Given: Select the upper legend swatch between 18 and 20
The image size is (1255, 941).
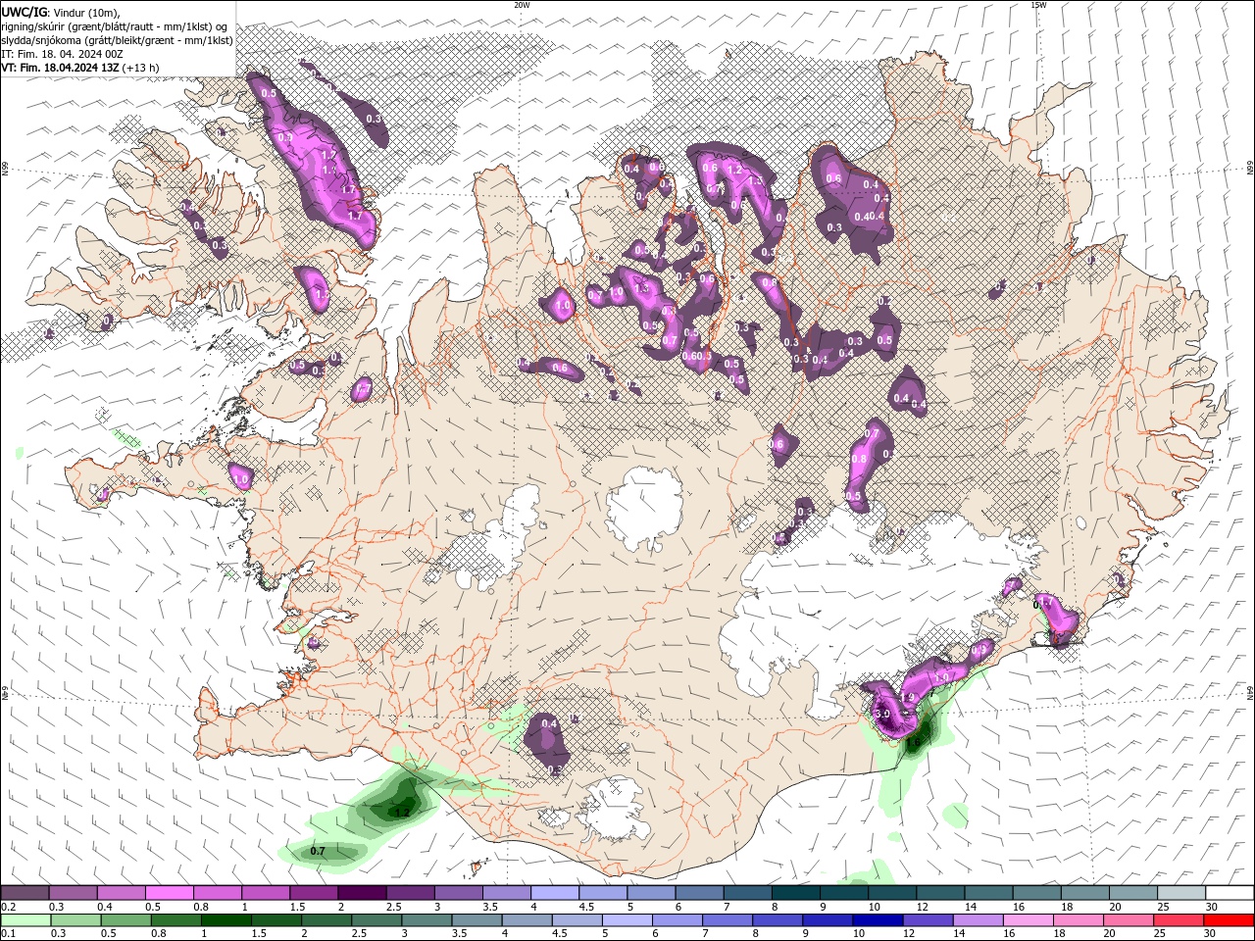Looking at the screenshot, I should 1084,892.
